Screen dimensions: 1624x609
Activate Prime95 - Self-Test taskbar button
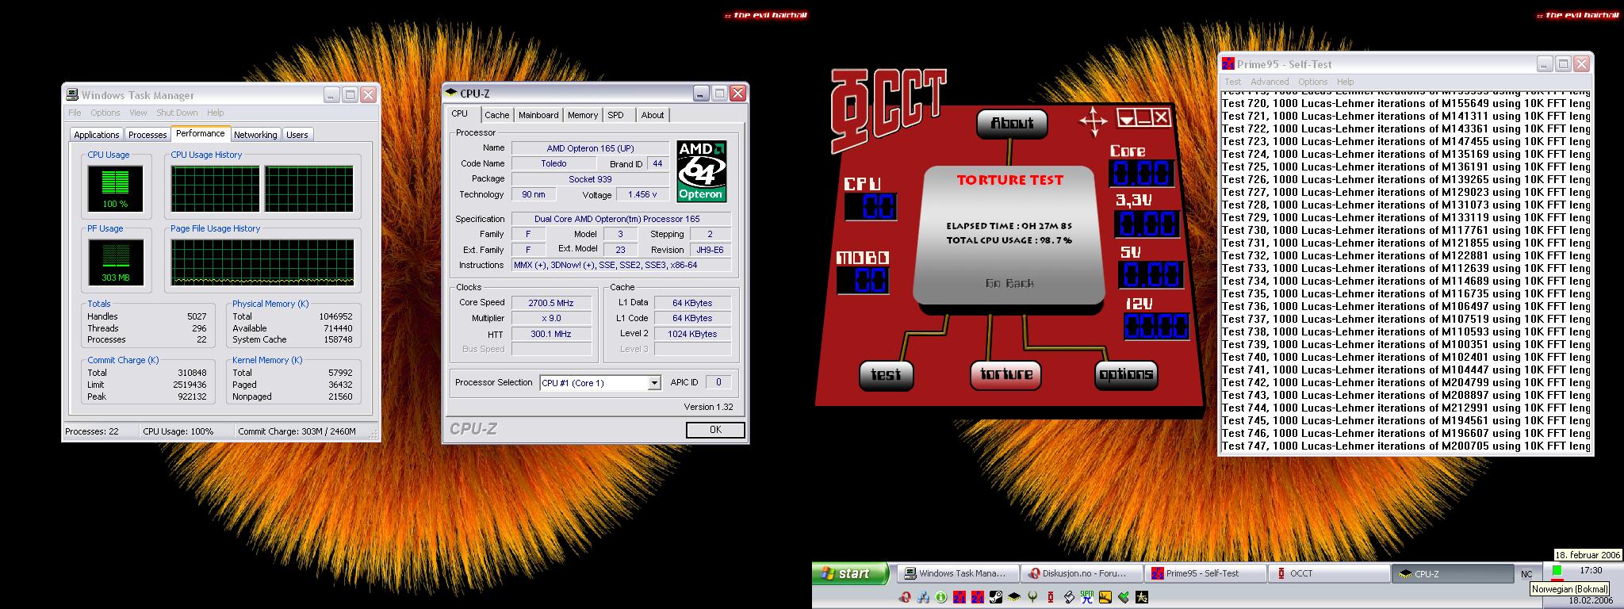(x=1206, y=573)
